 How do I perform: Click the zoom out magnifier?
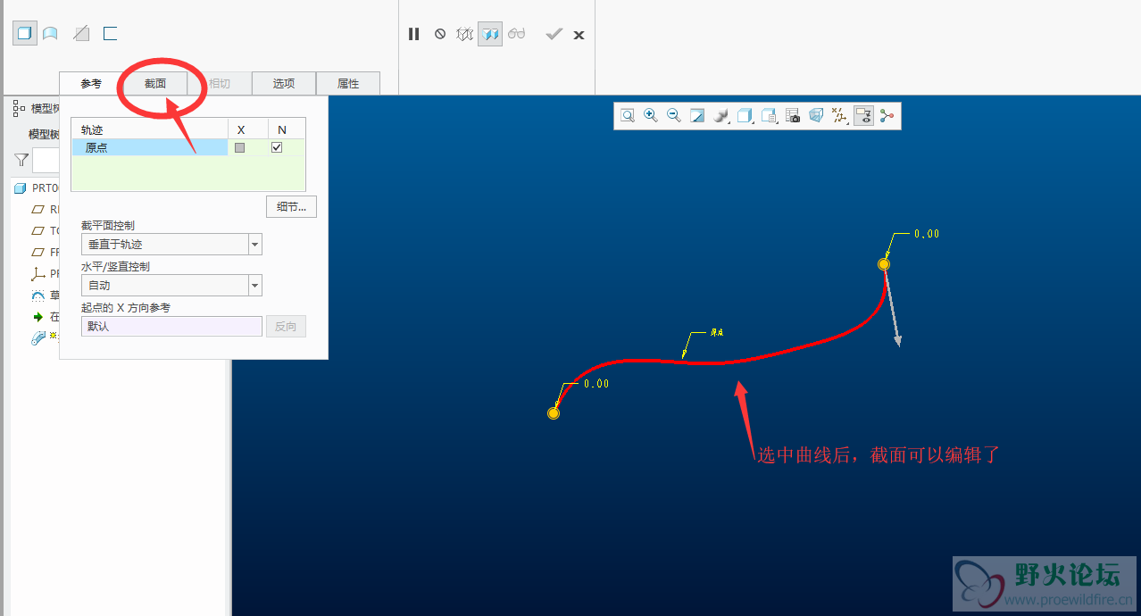[x=674, y=115]
